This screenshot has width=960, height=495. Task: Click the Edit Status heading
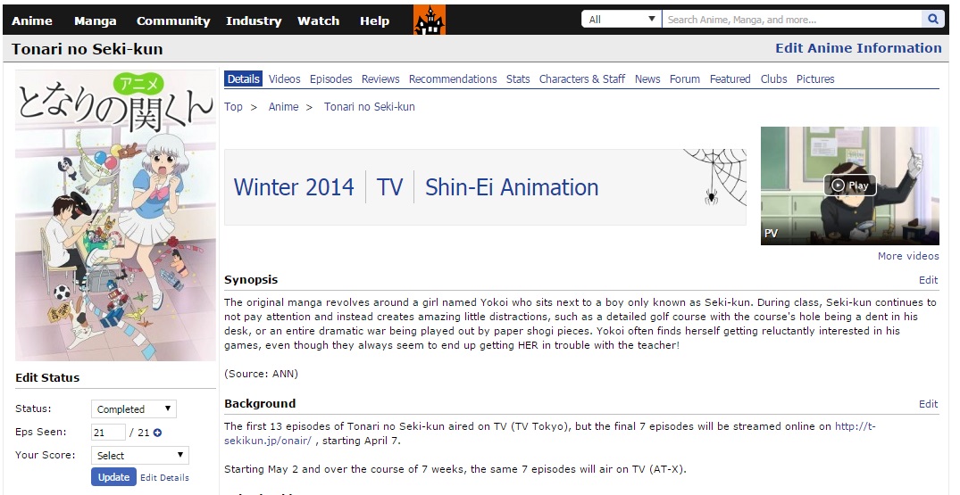point(47,377)
